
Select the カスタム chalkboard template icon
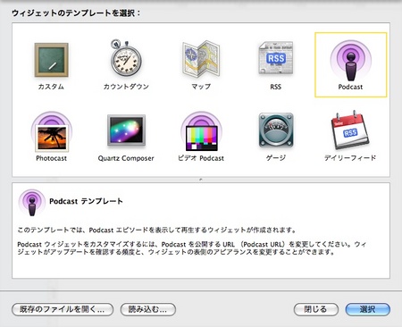[x=52, y=60]
